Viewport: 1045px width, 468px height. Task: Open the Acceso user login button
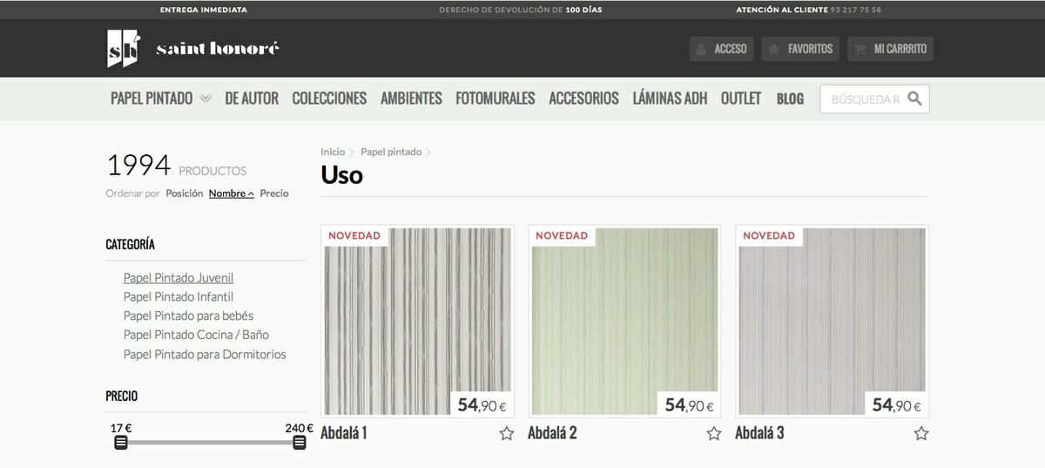[721, 49]
